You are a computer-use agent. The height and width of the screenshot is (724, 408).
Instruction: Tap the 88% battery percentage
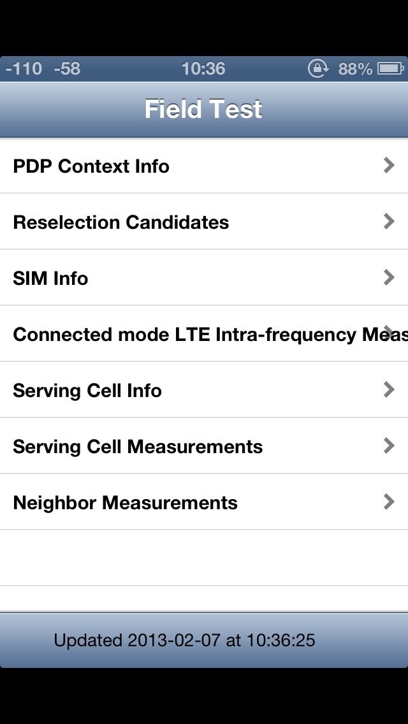click(x=355, y=68)
